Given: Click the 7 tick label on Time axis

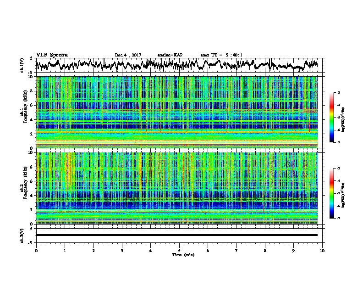Looking at the screenshot, I should click(x=236, y=251).
